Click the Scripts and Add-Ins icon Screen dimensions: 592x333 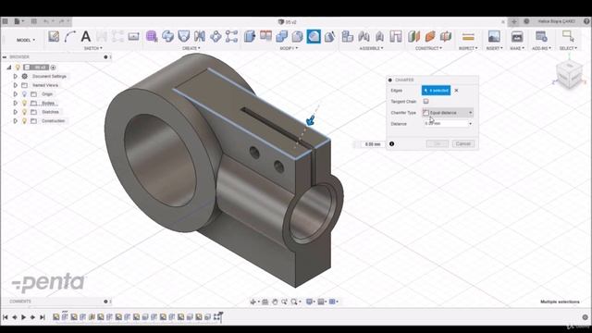click(541, 37)
